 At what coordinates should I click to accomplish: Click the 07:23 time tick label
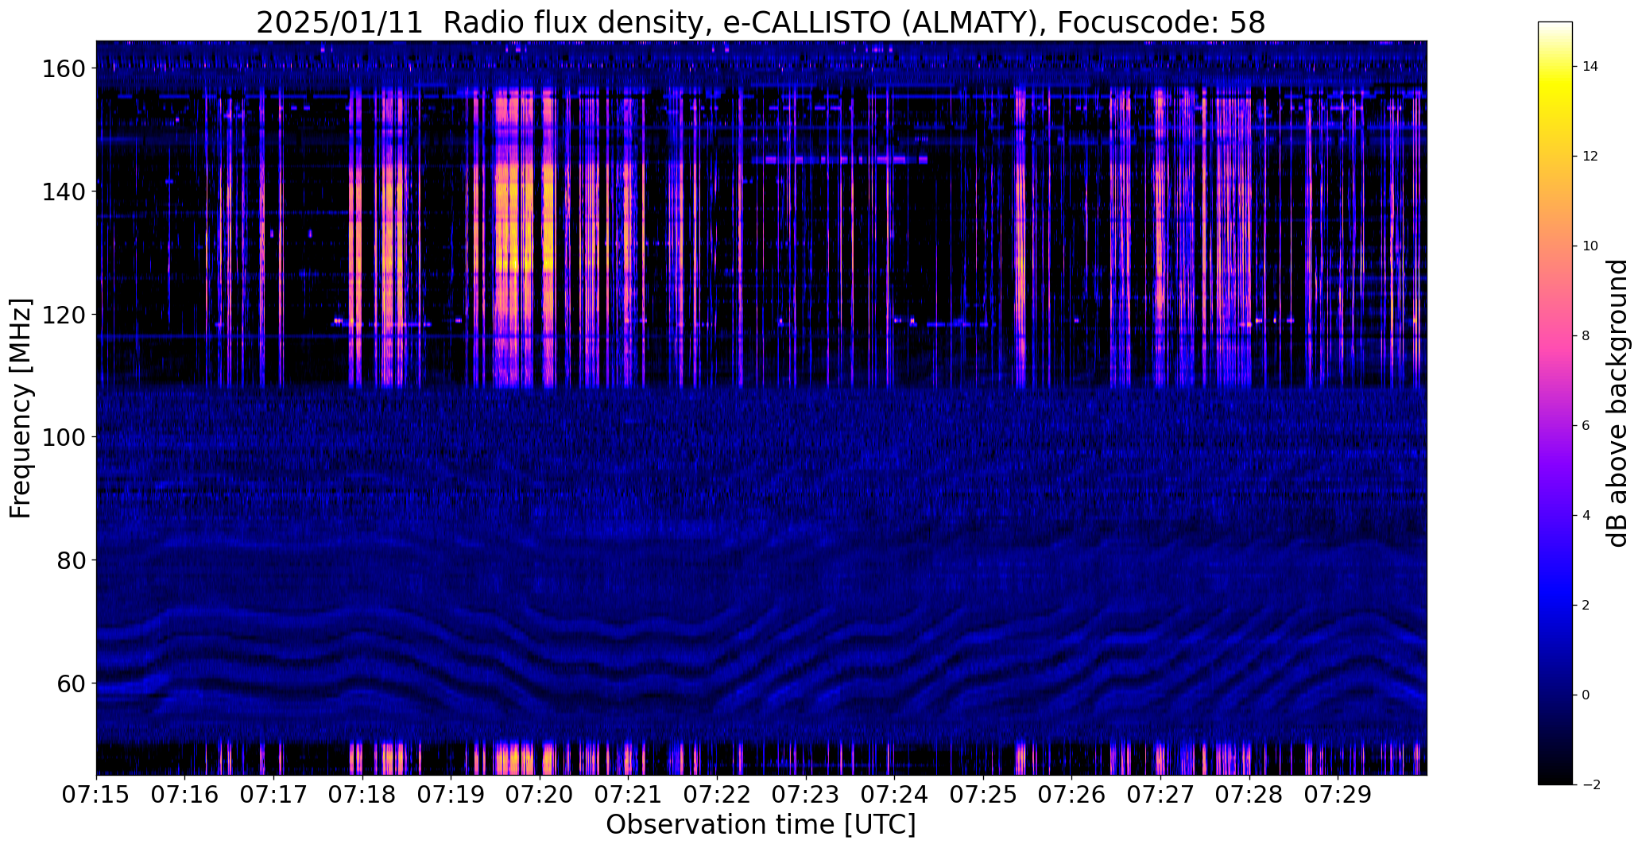click(806, 794)
